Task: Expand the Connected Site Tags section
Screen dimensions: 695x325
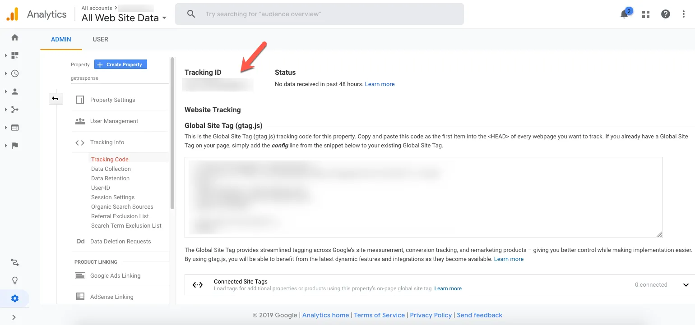Action: [686, 285]
